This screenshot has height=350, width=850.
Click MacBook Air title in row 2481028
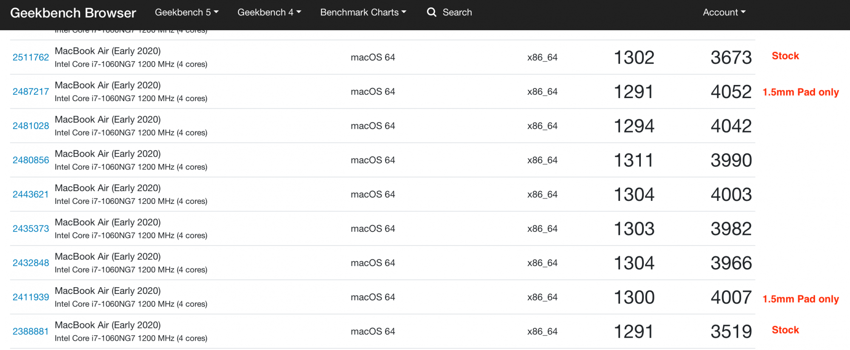[x=108, y=119]
